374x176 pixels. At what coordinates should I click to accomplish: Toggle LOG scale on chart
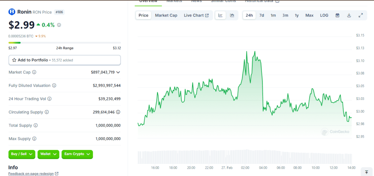pos(324,15)
